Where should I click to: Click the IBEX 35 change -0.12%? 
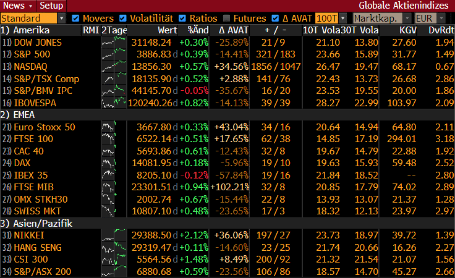click(194, 175)
